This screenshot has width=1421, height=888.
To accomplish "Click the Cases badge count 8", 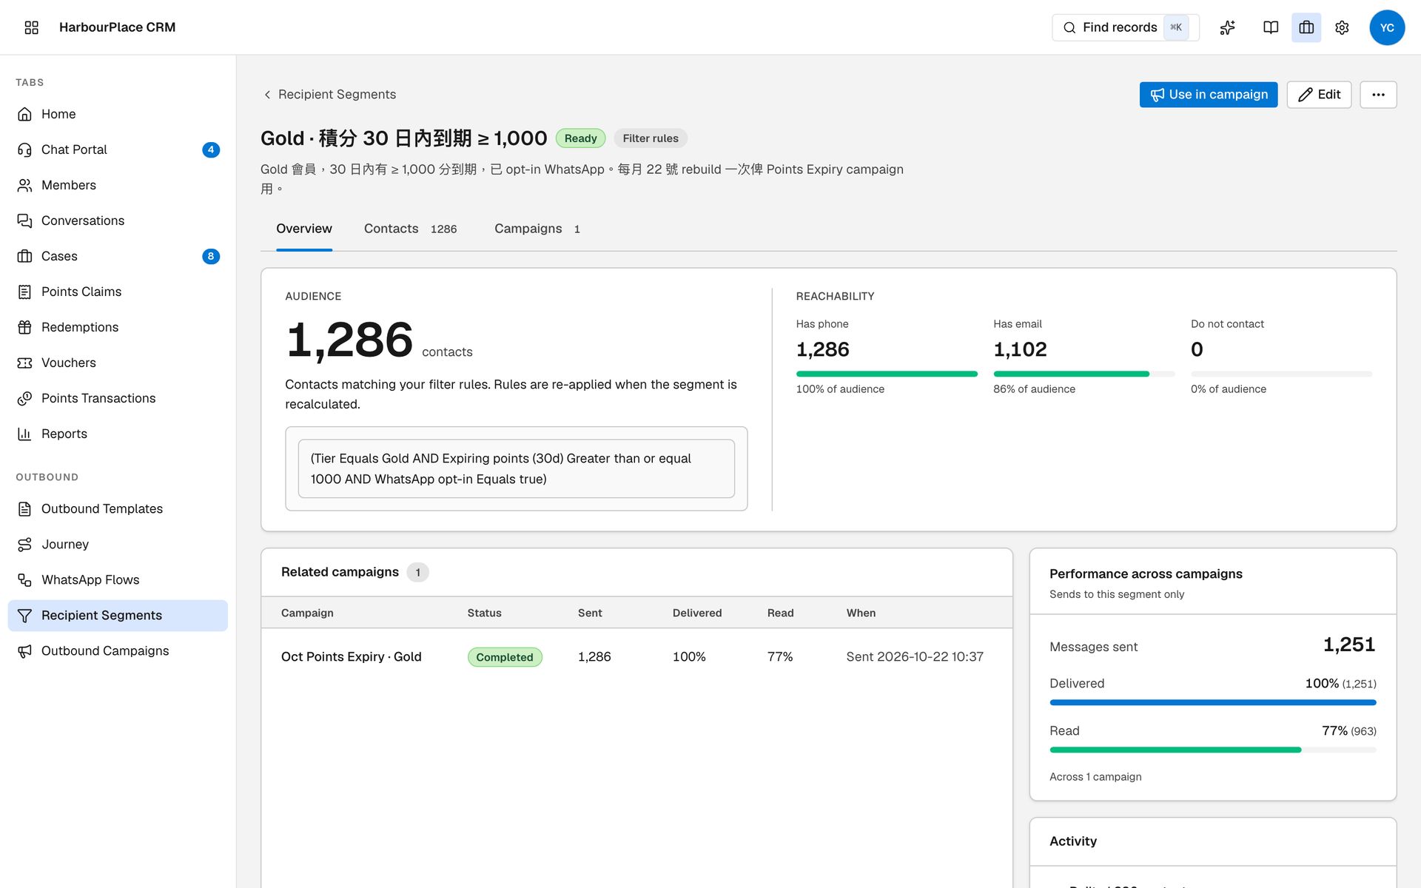I will [x=211, y=256].
